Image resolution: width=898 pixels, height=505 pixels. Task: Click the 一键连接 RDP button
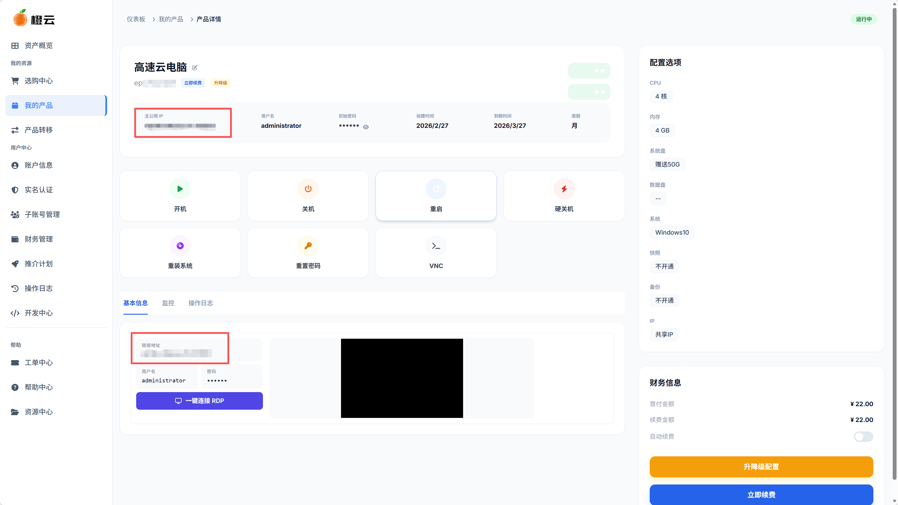point(199,401)
